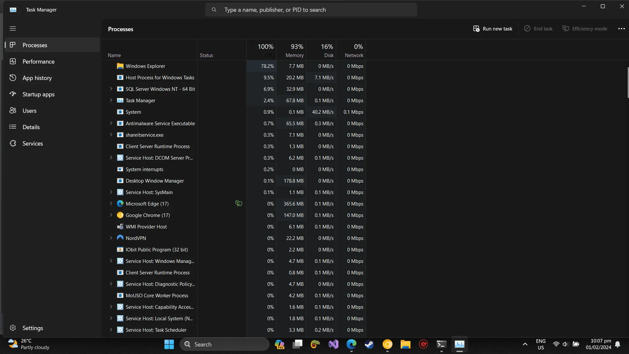
Task: Click the WMI Provider Host icon
Action: [120, 227]
